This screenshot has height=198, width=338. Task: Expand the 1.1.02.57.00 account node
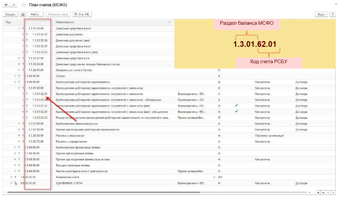[x=19, y=58]
